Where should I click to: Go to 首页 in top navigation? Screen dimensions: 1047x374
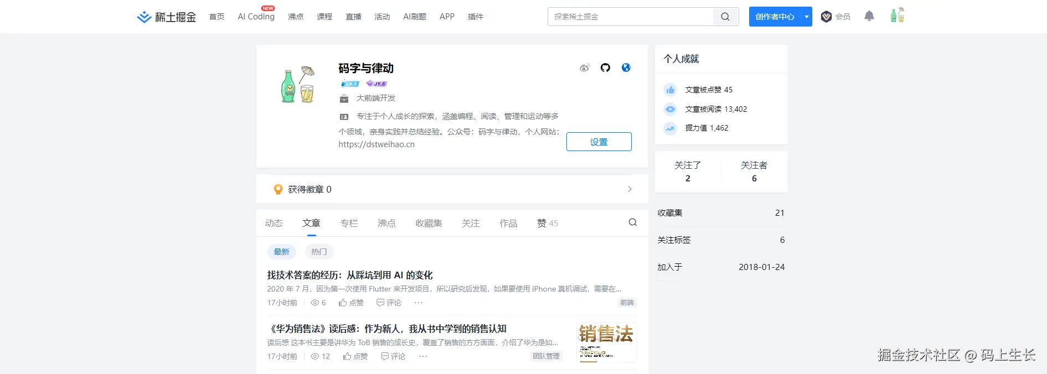217,17
